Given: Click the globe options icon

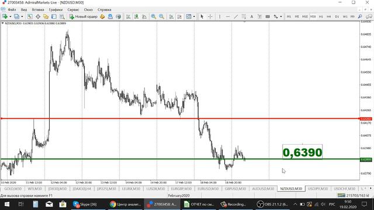Looking at the screenshot, I should pos(118,16).
